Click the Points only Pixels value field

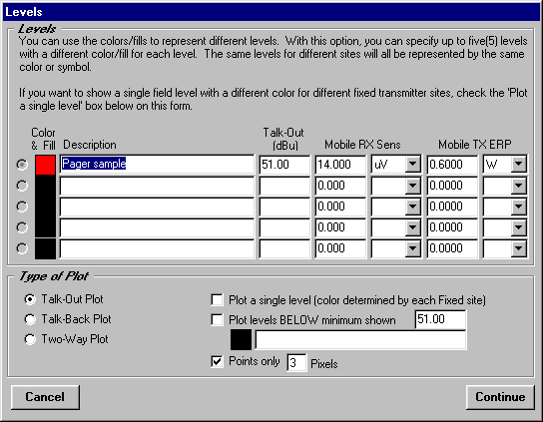click(296, 363)
